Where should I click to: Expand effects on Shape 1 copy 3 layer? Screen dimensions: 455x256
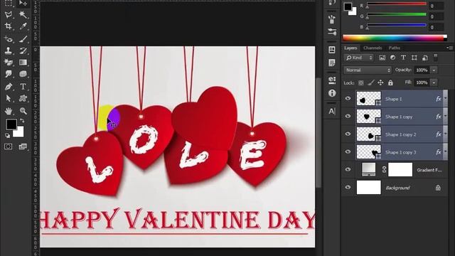point(446,152)
